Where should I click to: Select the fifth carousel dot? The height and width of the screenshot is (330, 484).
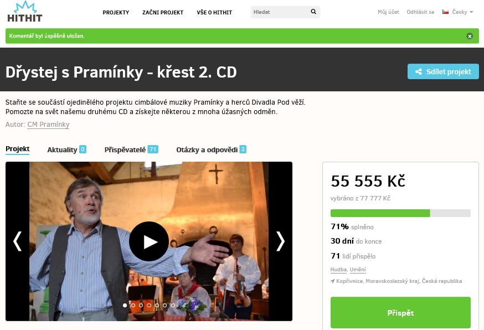[x=157, y=305]
